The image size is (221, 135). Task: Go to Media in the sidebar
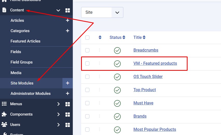point(16,73)
